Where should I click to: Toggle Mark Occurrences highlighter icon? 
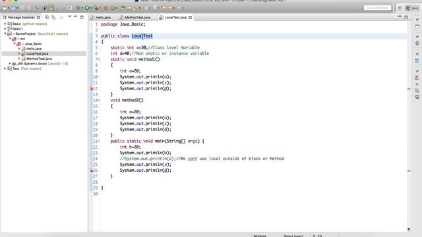tap(51, 8)
